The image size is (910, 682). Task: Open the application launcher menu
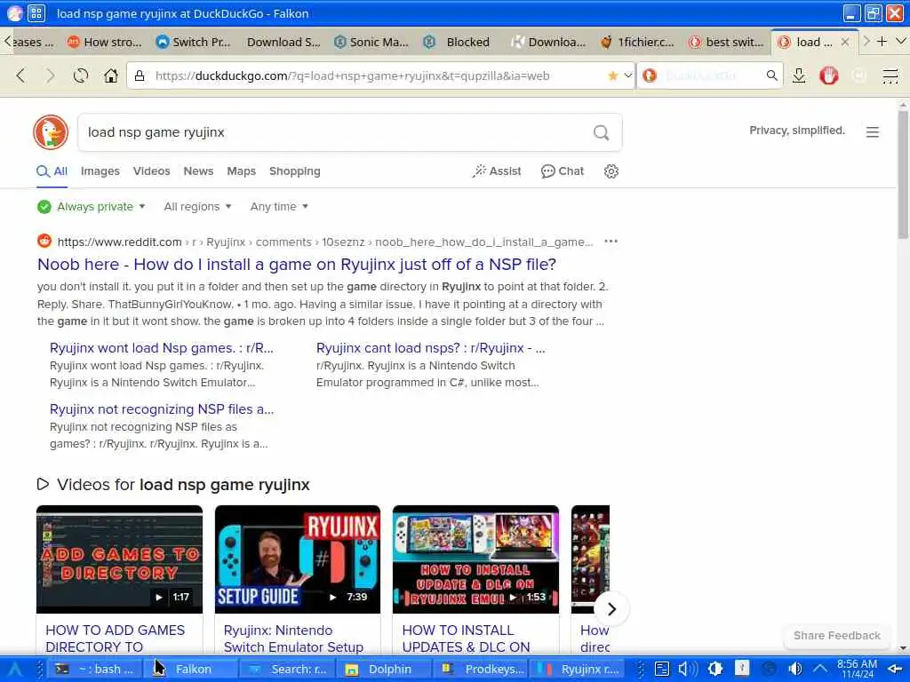click(14, 670)
